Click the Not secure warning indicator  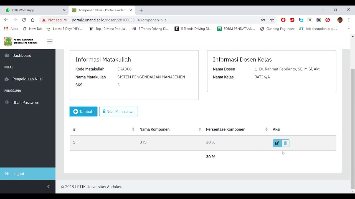tap(54, 20)
